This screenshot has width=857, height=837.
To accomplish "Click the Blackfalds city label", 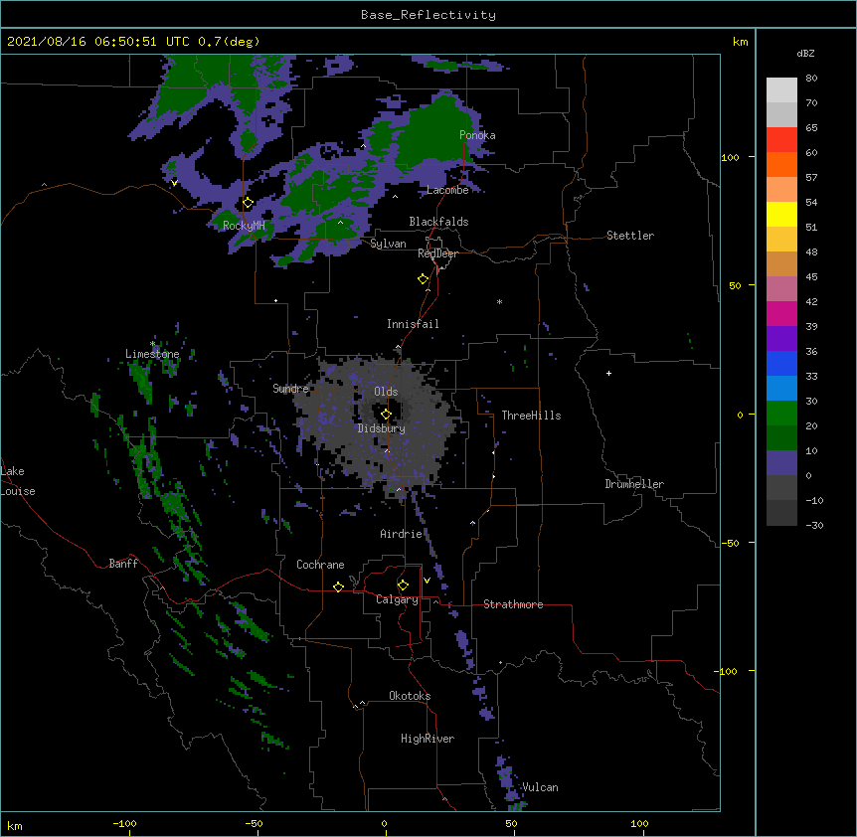I will (x=438, y=222).
